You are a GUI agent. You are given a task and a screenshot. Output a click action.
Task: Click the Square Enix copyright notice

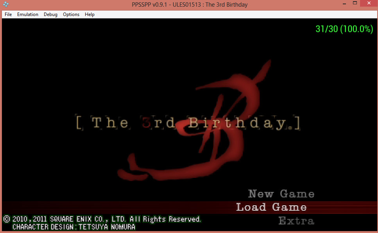click(102, 219)
